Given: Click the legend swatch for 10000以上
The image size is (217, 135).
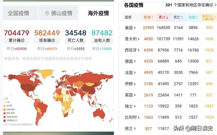Looking at the screenshot, I should coord(4,121).
